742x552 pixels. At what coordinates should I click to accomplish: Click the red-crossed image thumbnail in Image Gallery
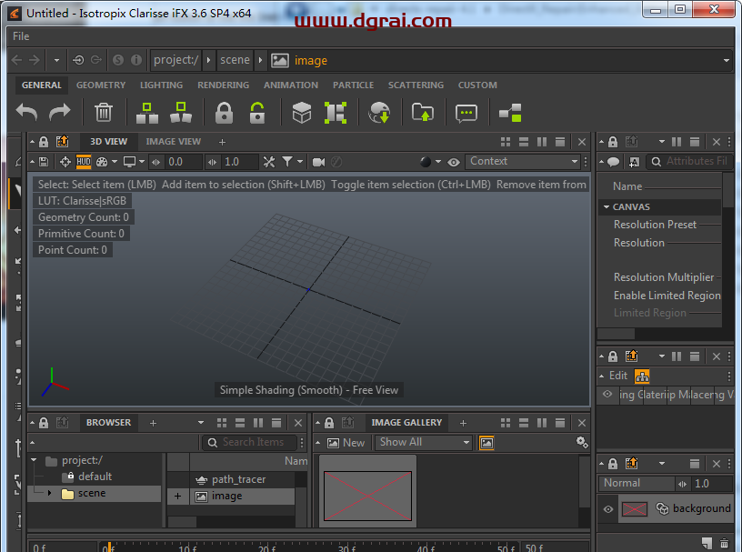point(367,494)
